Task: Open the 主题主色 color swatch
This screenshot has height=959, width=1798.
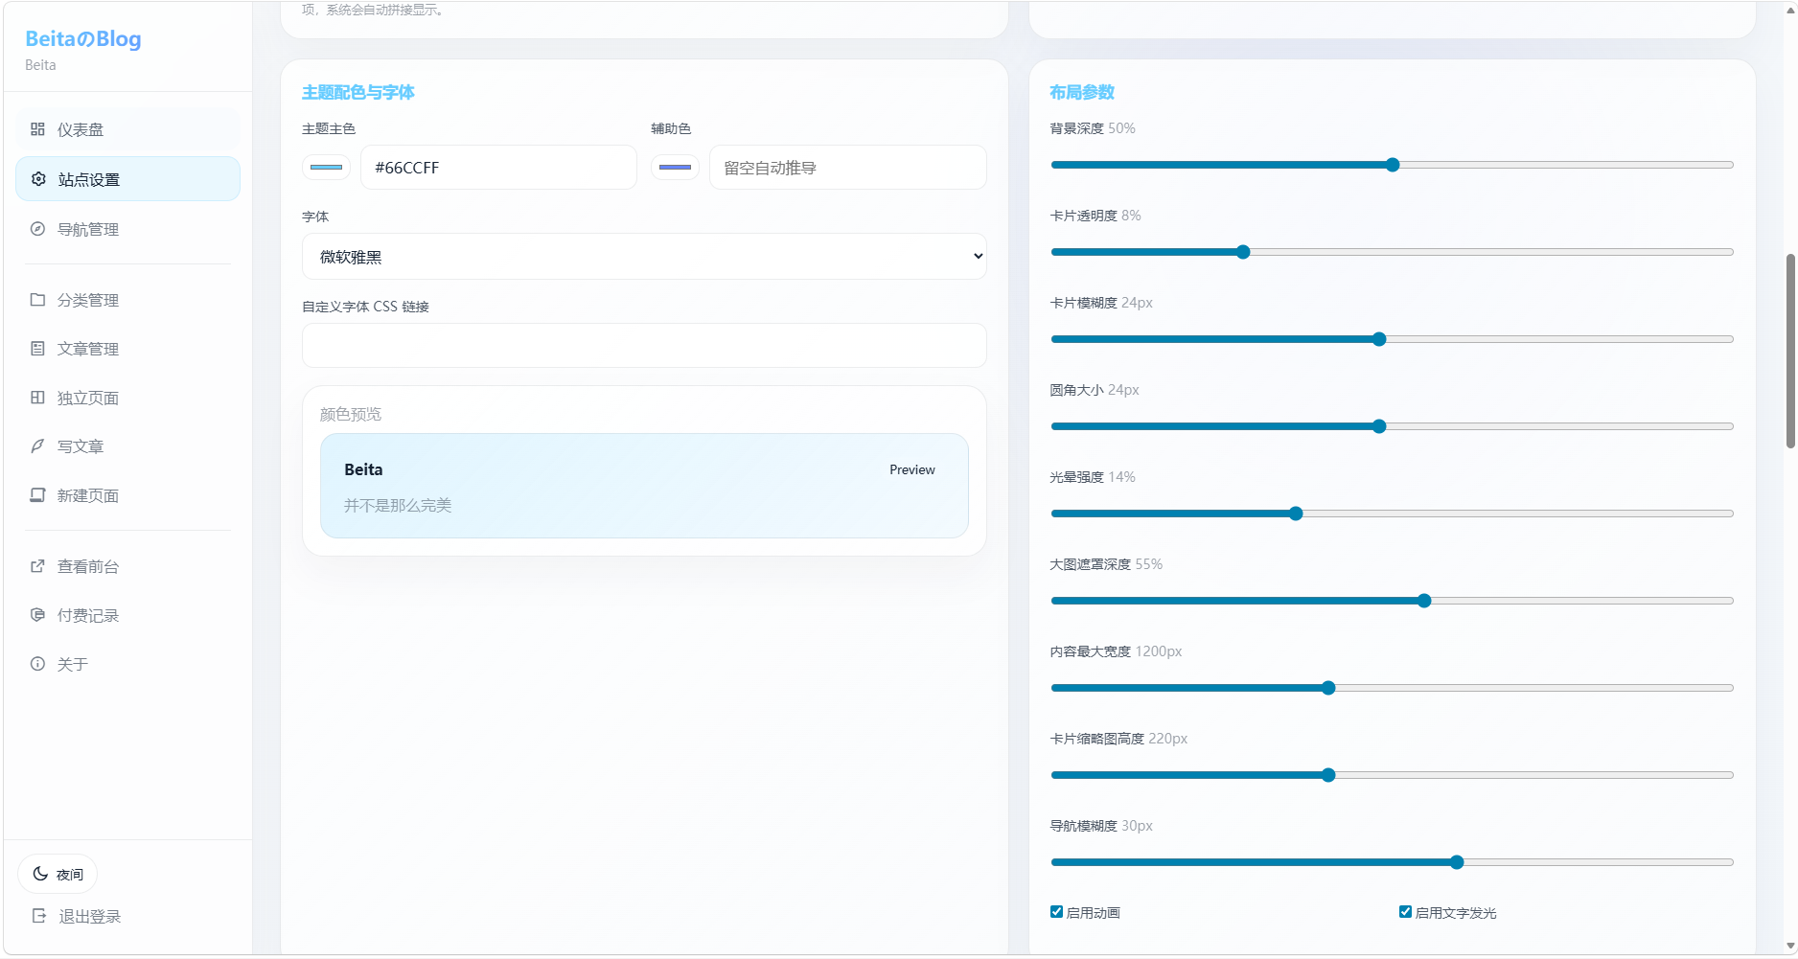Action: (x=326, y=168)
